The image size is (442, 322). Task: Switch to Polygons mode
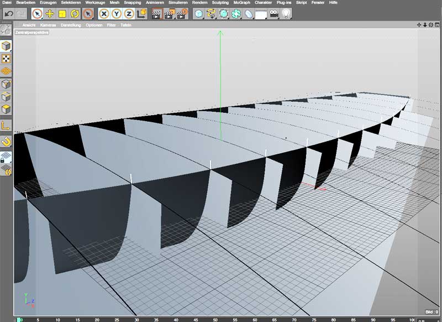pos(6,110)
